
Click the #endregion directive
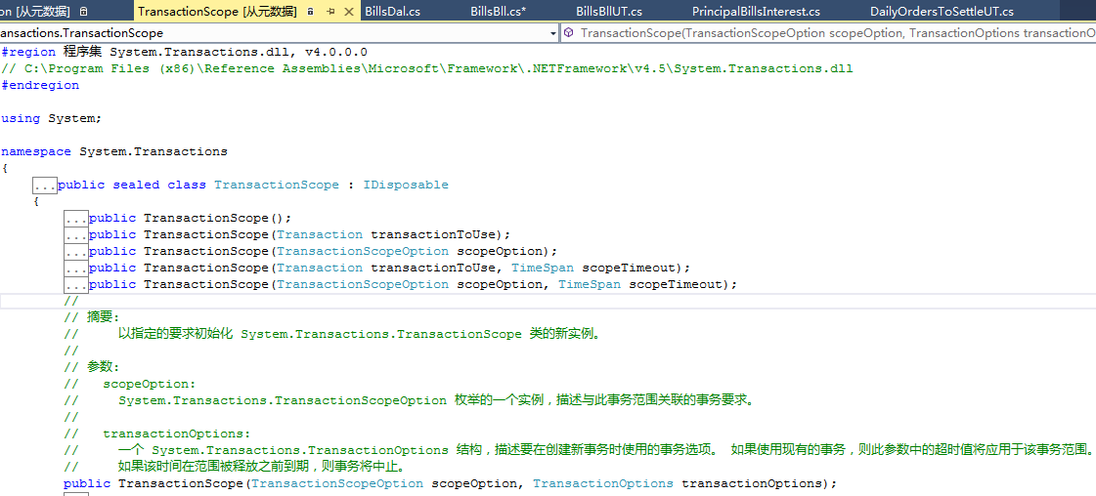point(40,85)
